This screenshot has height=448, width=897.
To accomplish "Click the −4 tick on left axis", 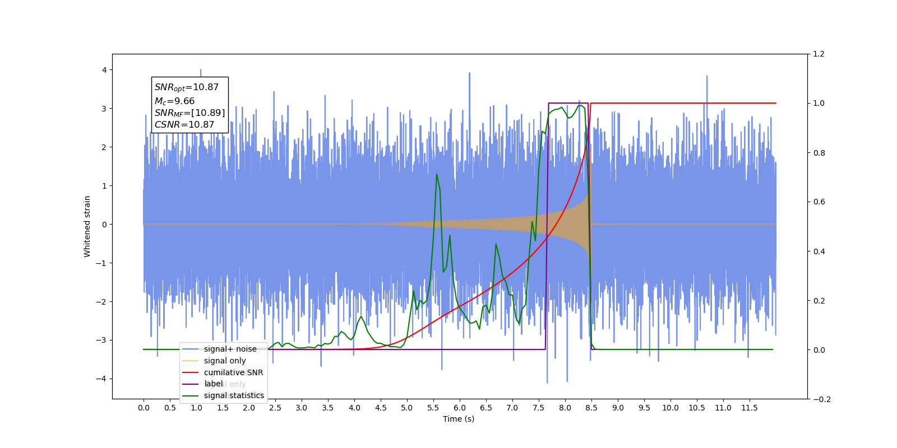I will coord(101,379).
